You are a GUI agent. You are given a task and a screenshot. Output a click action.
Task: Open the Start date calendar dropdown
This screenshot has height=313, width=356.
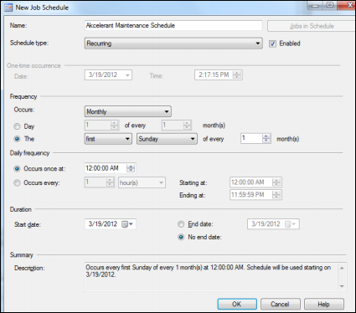click(128, 224)
